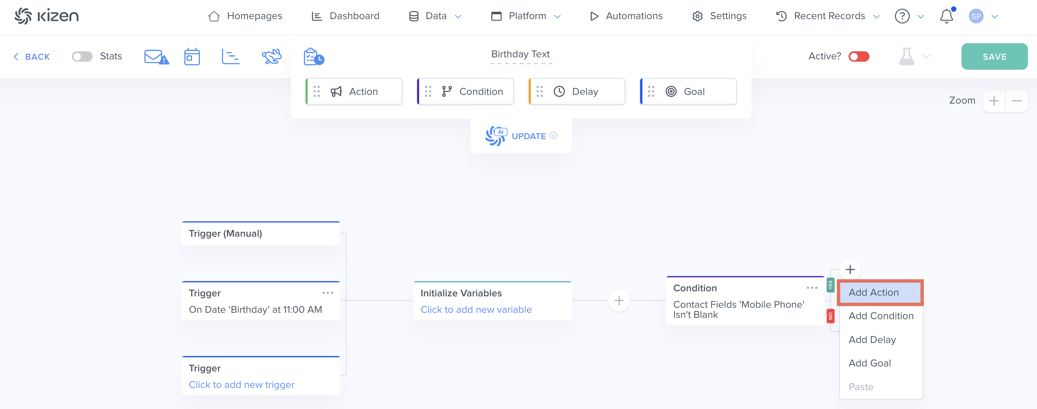The height and width of the screenshot is (409, 1037).
Task: Turn on the Active? switch
Action: tap(859, 57)
